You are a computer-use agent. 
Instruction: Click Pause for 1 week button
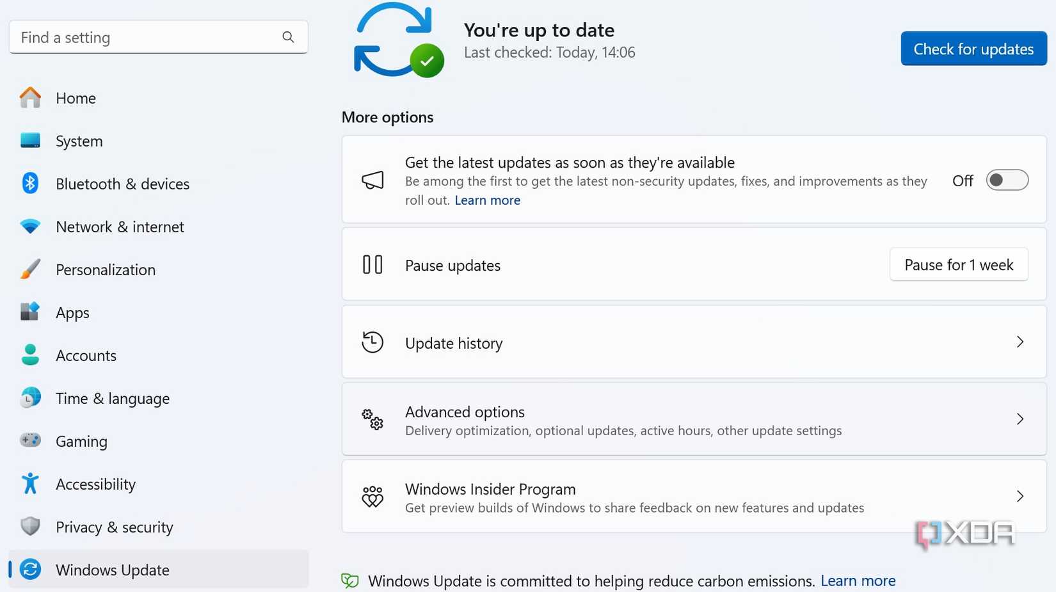click(959, 264)
